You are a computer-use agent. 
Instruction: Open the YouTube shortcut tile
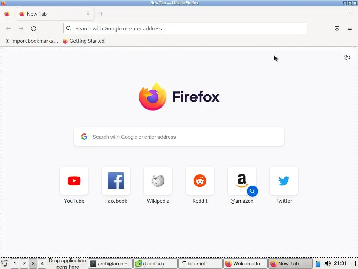[x=74, y=181]
